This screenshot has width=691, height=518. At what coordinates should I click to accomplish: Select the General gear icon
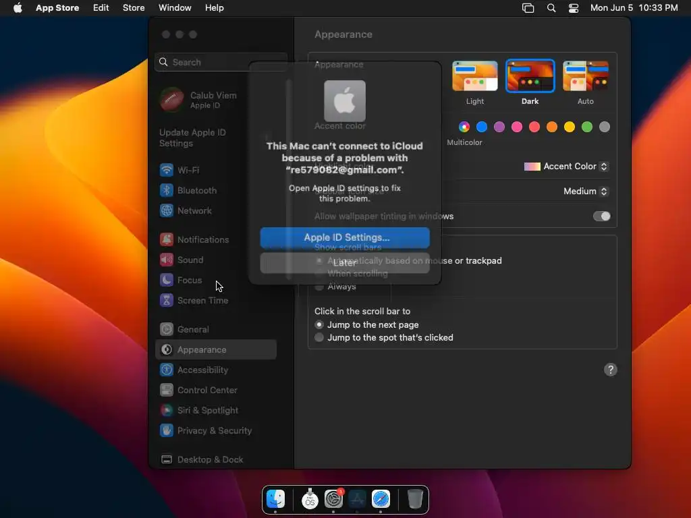click(166, 329)
